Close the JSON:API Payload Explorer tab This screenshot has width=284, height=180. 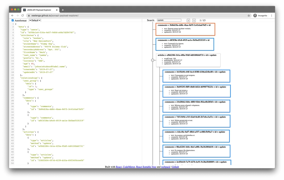[57, 10]
